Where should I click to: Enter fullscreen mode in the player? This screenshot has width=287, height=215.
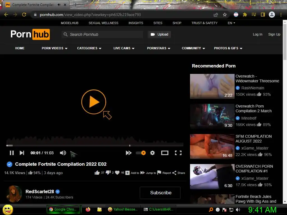[178, 153]
